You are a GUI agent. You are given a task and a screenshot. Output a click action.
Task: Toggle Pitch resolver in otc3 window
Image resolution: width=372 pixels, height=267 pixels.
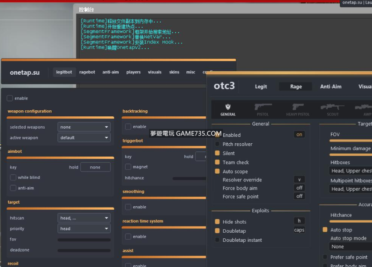point(217,144)
